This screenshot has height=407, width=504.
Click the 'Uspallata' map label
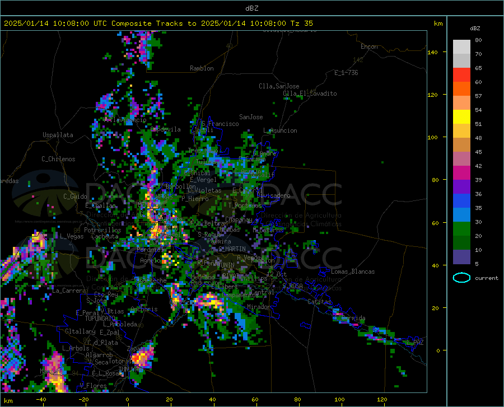click(58, 135)
